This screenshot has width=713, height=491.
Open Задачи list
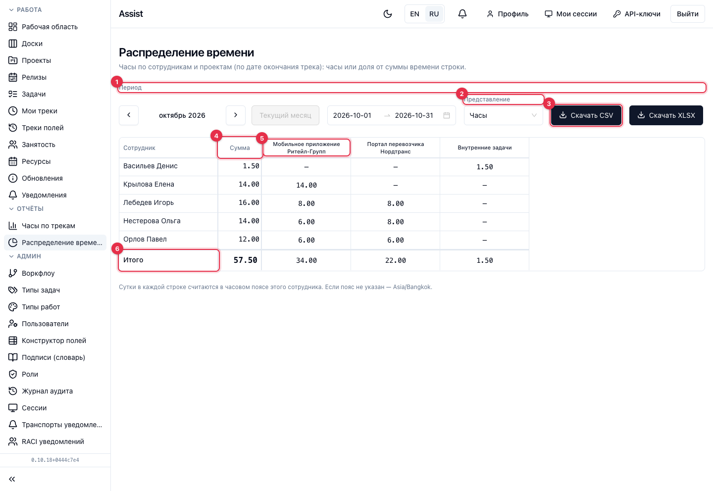click(55, 94)
